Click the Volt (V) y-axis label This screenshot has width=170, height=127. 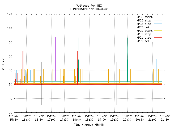point(3,63)
